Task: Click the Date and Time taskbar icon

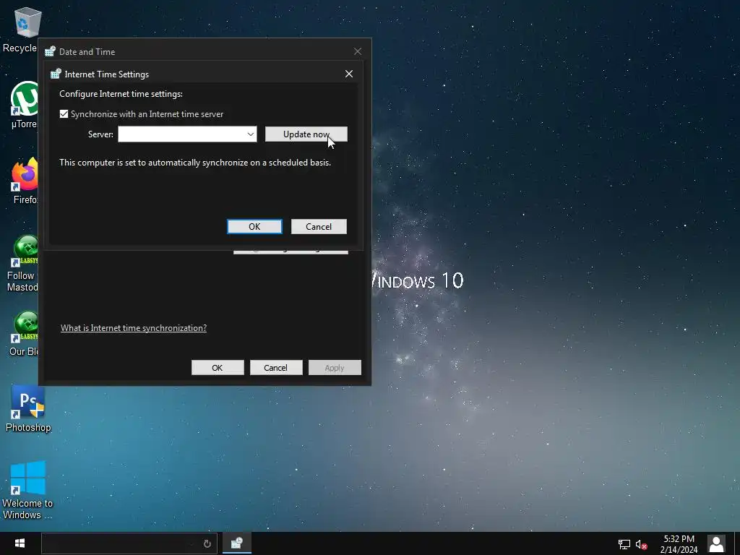Action: [237, 543]
